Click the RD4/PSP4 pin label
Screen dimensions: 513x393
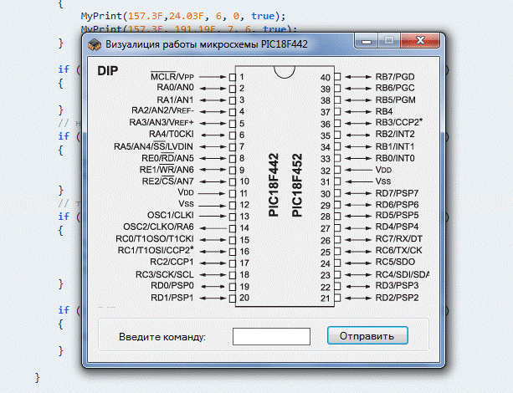397,227
